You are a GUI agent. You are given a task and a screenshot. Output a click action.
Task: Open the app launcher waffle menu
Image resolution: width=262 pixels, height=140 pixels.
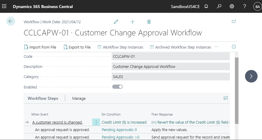tap(4, 7)
